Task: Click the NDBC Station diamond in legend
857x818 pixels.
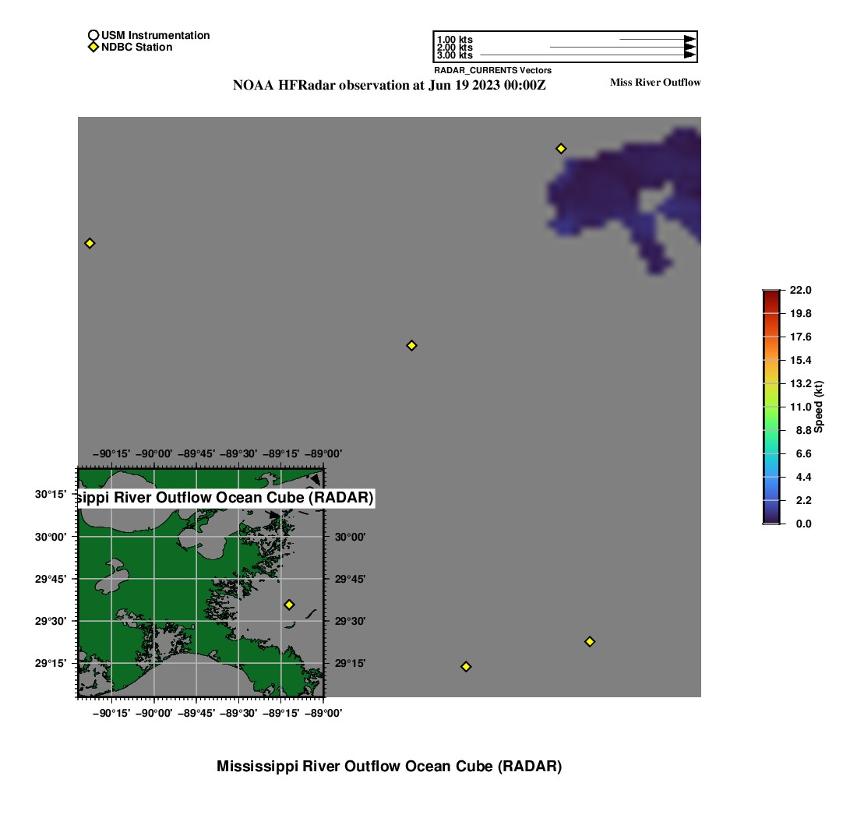Action: point(93,47)
